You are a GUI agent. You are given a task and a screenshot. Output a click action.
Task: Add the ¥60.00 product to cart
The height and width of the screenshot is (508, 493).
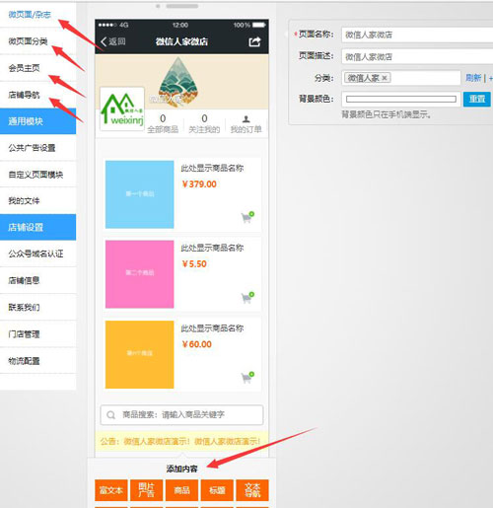(x=247, y=378)
